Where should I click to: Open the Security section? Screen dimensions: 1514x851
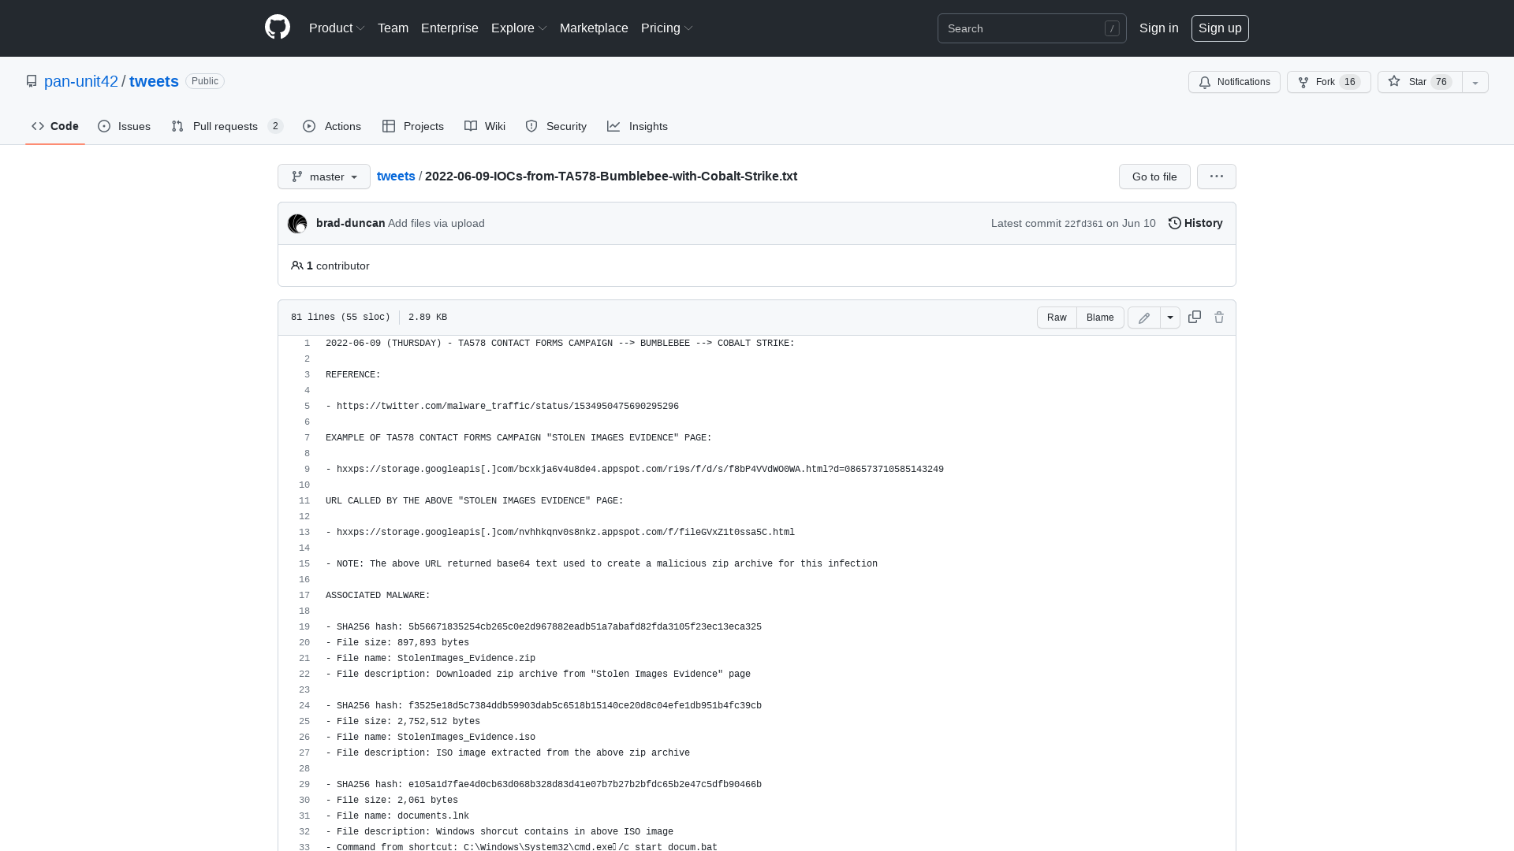(556, 126)
